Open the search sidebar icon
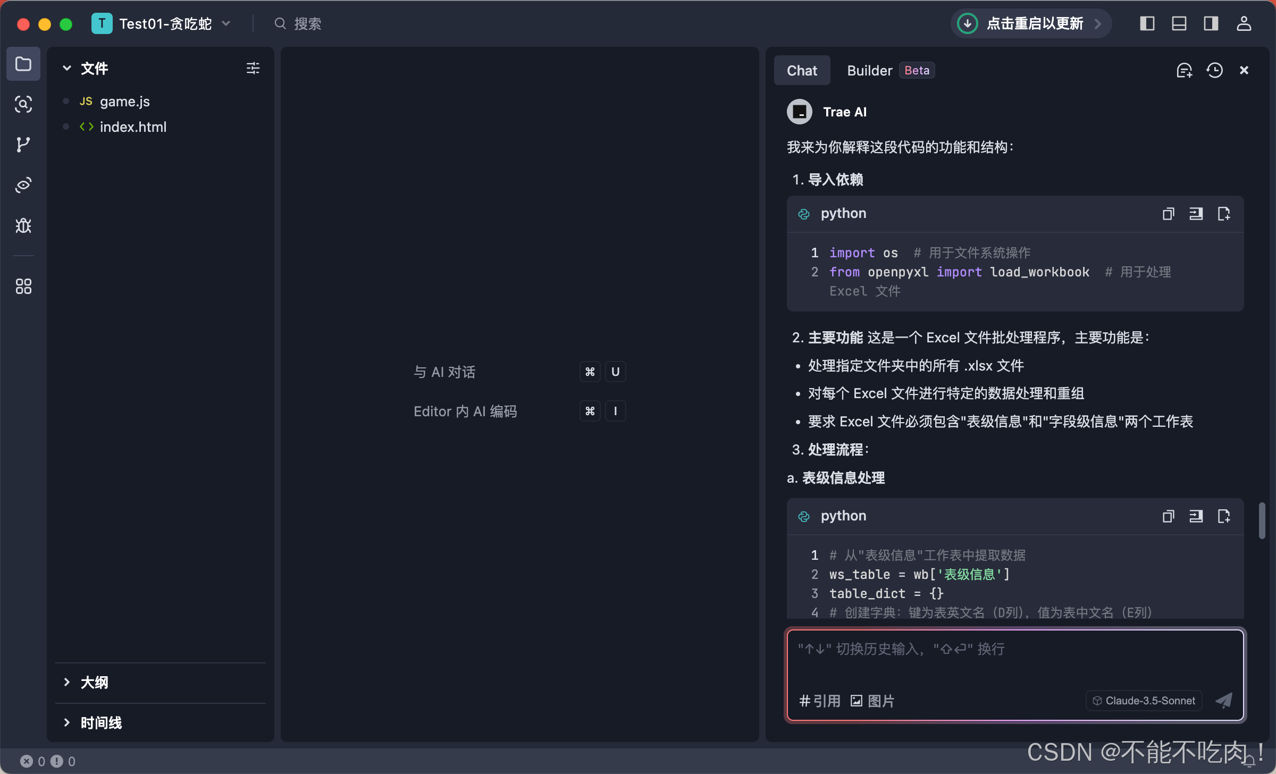The width and height of the screenshot is (1276, 774). click(x=23, y=104)
